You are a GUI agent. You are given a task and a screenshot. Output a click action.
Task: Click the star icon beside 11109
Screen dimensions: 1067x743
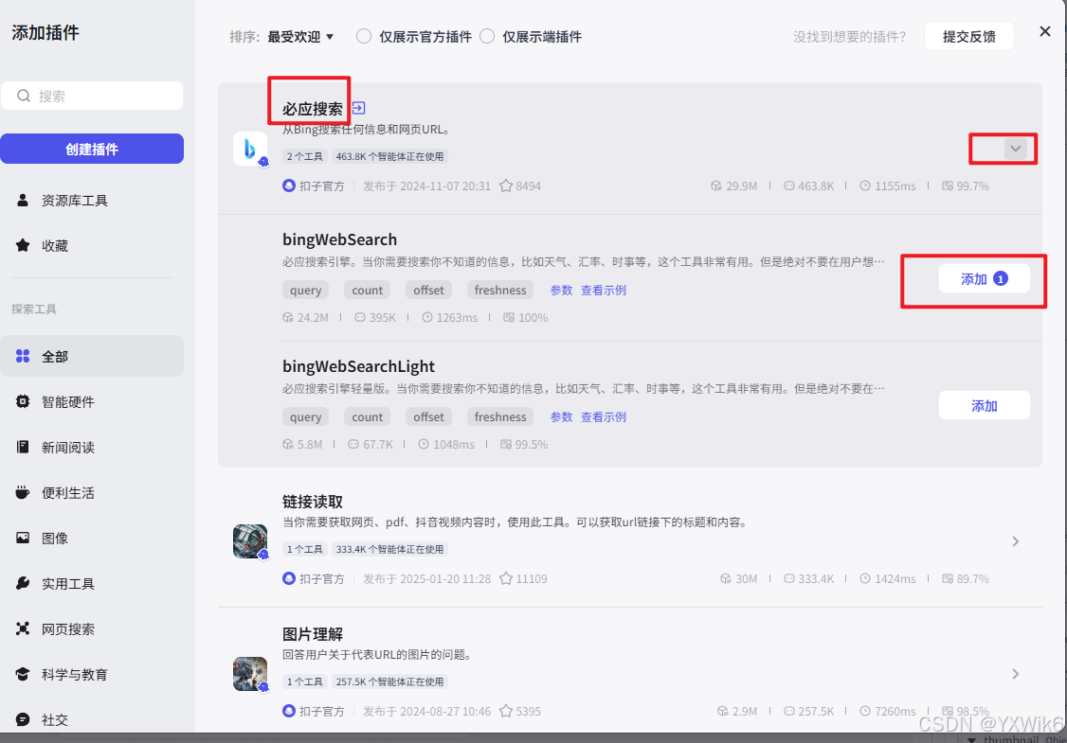tap(506, 578)
